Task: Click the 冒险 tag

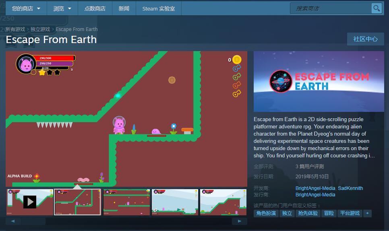Action: coord(329,213)
